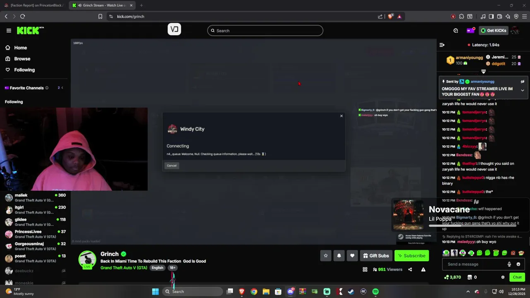The image size is (530, 298).
Task: Click the Kick search field
Action: tap(265, 31)
